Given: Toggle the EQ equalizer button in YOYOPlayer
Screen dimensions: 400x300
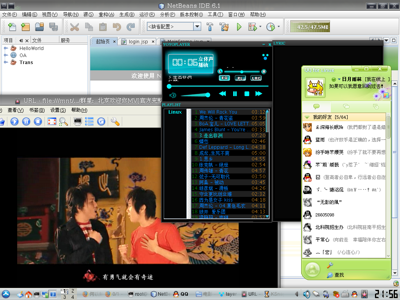Looking at the screenshot, I should (224, 78).
